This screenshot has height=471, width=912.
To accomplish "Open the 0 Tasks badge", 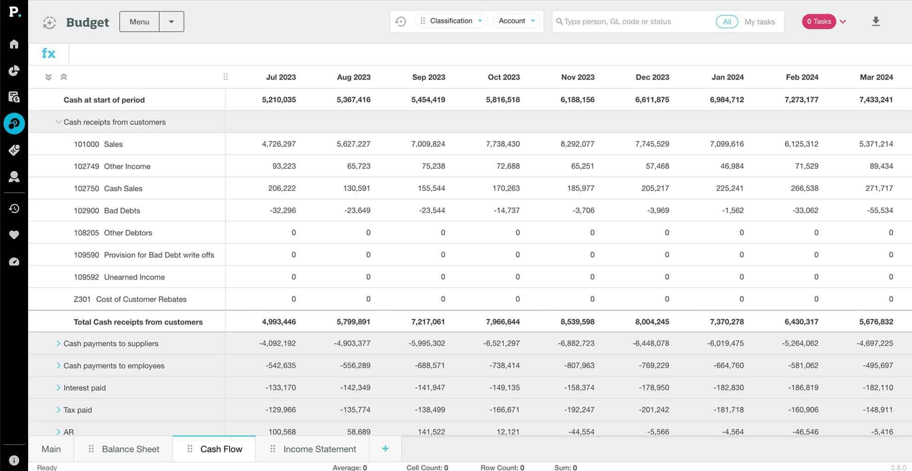I will point(819,22).
